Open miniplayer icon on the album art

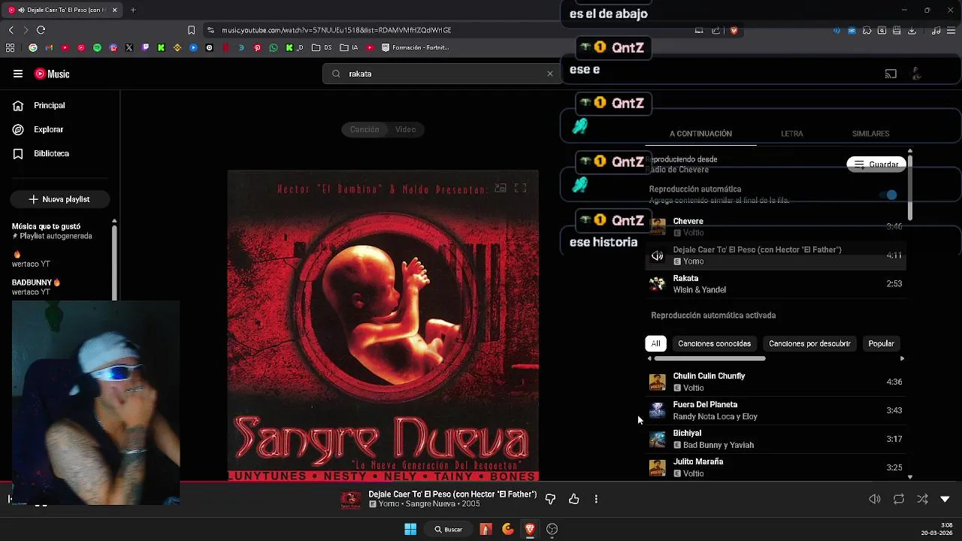click(500, 189)
